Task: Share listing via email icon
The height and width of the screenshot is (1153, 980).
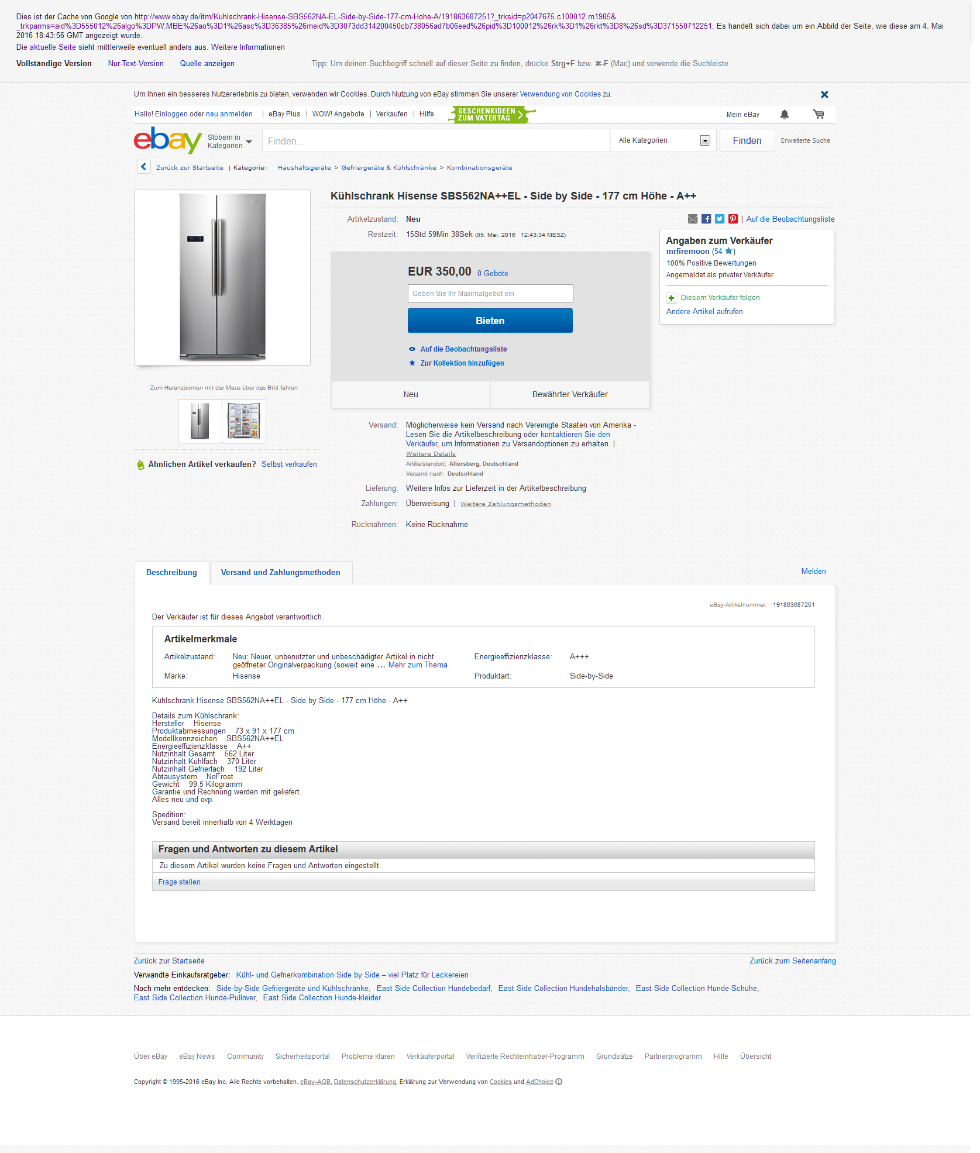Action: pos(693,219)
